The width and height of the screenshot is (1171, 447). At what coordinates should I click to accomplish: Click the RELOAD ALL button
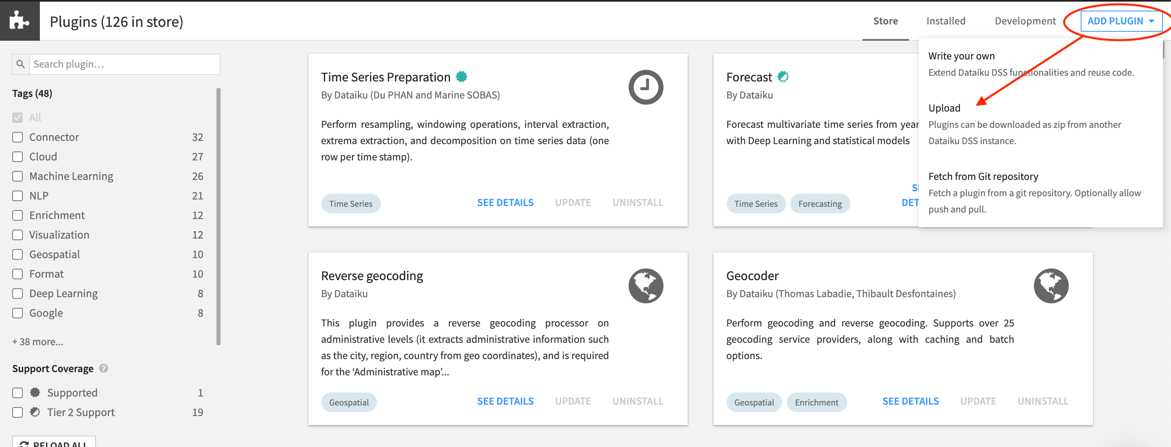54,443
